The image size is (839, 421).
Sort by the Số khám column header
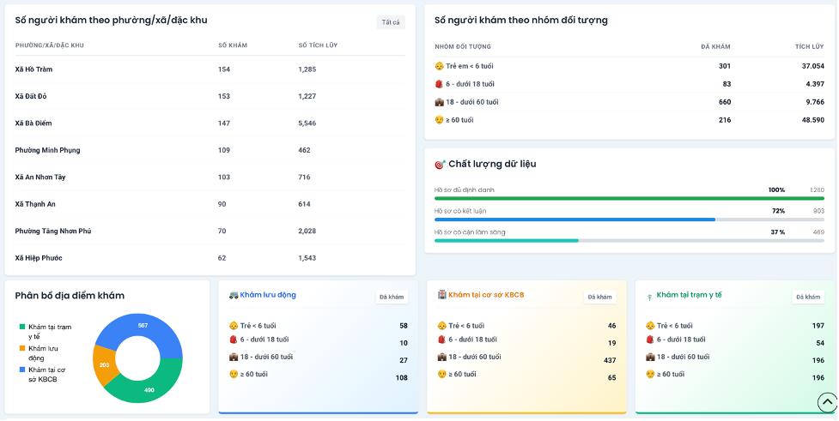tap(233, 45)
